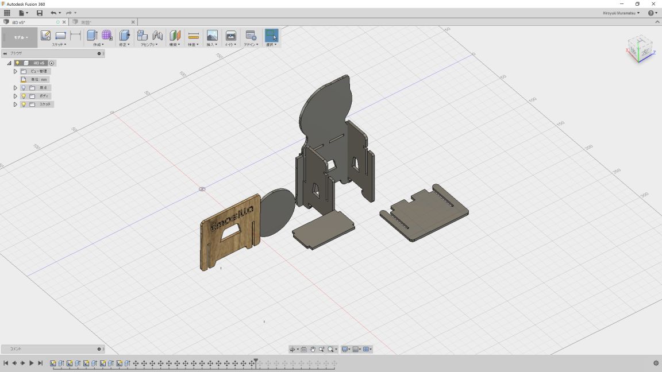
Task: Expand the スケッチ folder arrow
Action: coord(15,104)
